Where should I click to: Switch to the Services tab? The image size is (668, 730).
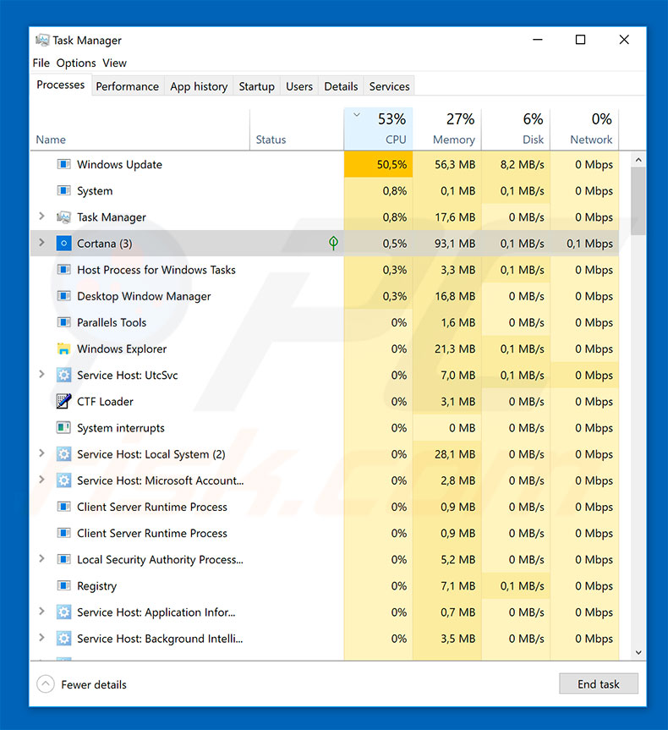pos(389,86)
